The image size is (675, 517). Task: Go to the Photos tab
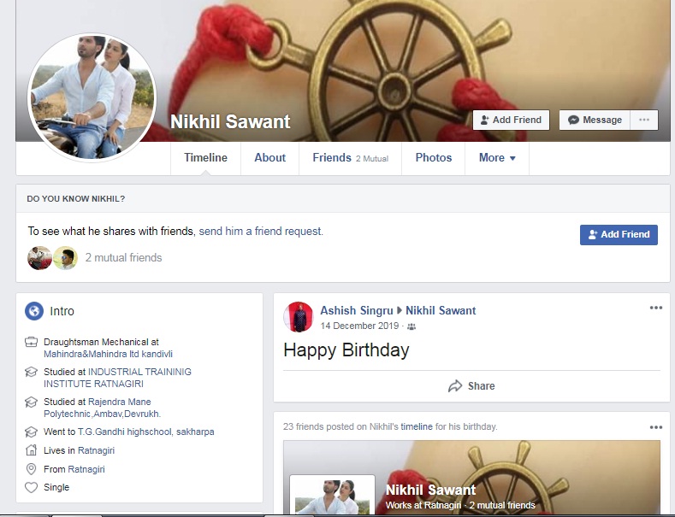pos(434,158)
